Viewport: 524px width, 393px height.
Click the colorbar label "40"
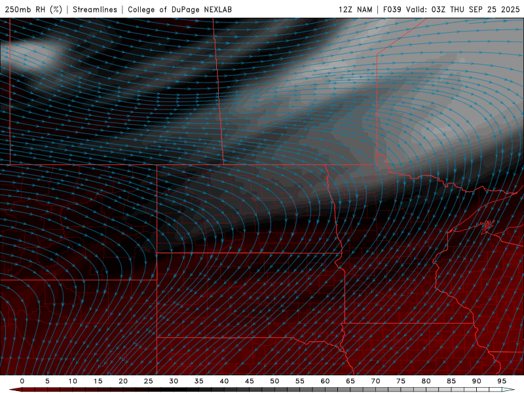(224, 381)
